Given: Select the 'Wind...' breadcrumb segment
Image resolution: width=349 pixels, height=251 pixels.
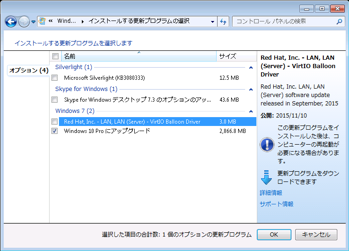Looking at the screenshot, I should click(66, 21).
